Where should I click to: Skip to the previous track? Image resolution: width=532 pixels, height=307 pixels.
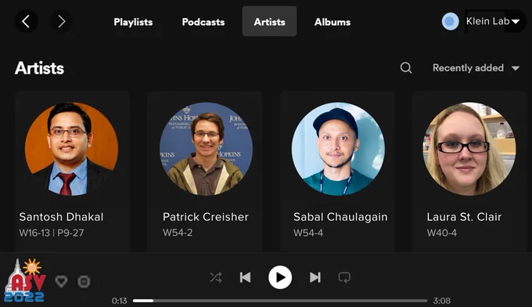(246, 277)
